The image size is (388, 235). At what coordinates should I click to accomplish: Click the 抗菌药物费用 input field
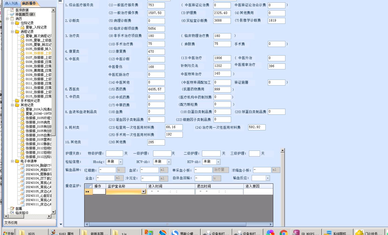(222, 89)
